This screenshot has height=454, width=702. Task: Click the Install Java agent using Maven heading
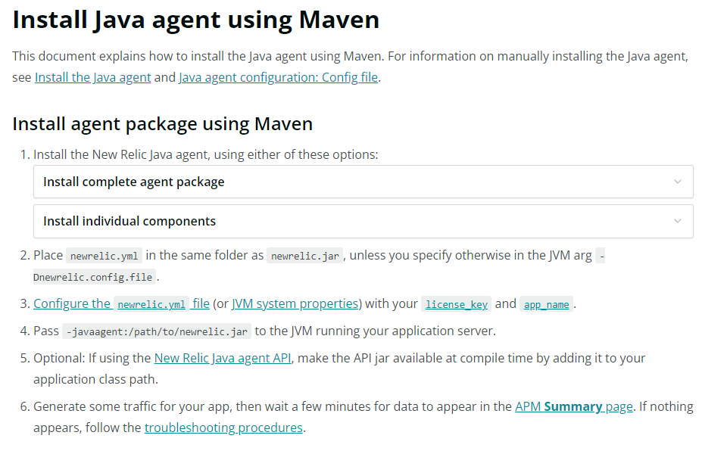[196, 20]
